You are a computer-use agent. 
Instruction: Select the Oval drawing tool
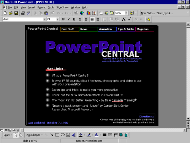(x=63, y=135)
